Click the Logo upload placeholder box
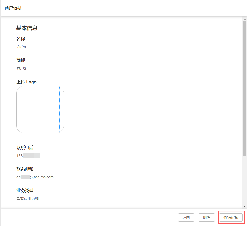Image resolution: width=247 pixels, height=226 pixels. tap(40, 109)
